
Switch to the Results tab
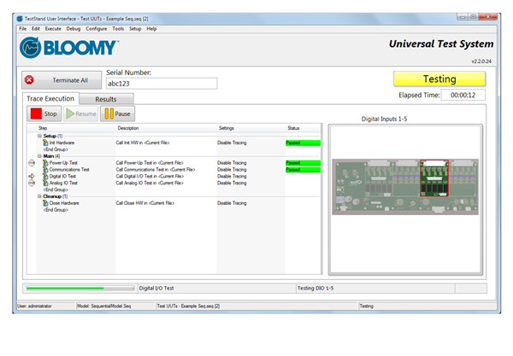click(x=105, y=99)
